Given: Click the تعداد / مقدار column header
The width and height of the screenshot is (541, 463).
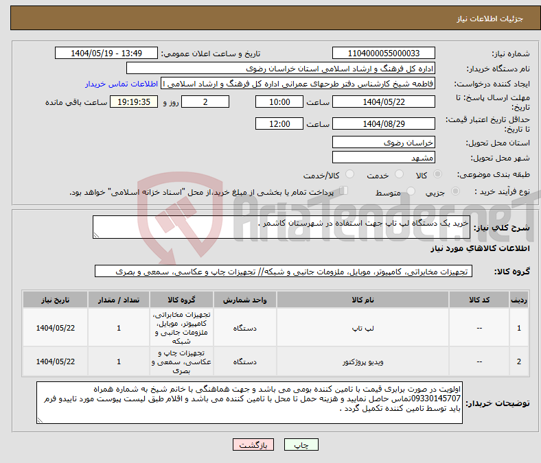Looking at the screenshot, I should (x=119, y=300).
